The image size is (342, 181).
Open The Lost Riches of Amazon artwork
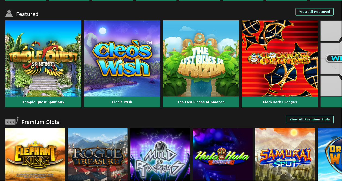[x=201, y=58]
